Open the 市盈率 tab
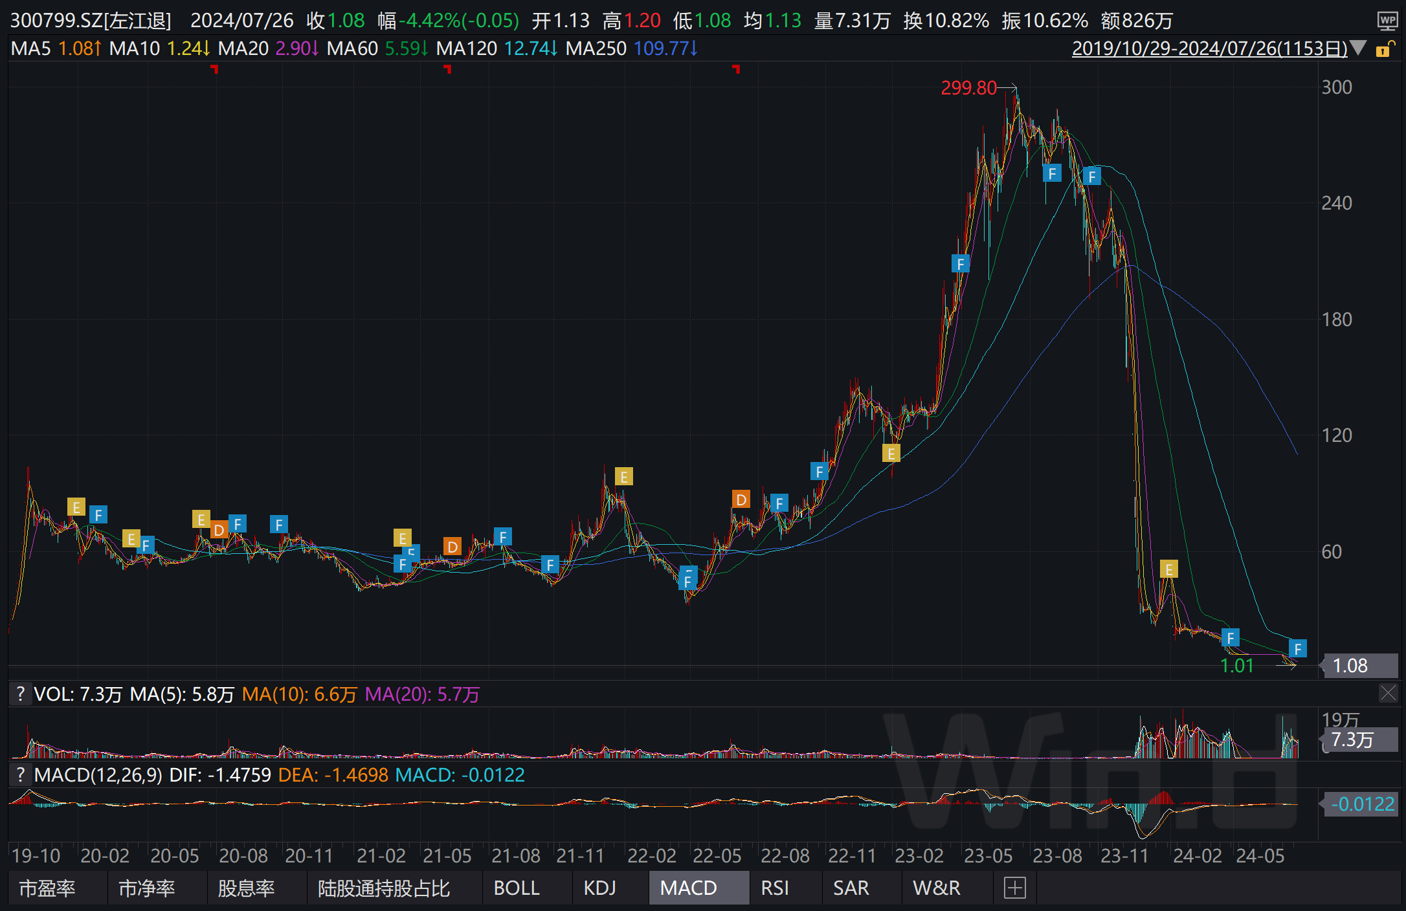 47,888
